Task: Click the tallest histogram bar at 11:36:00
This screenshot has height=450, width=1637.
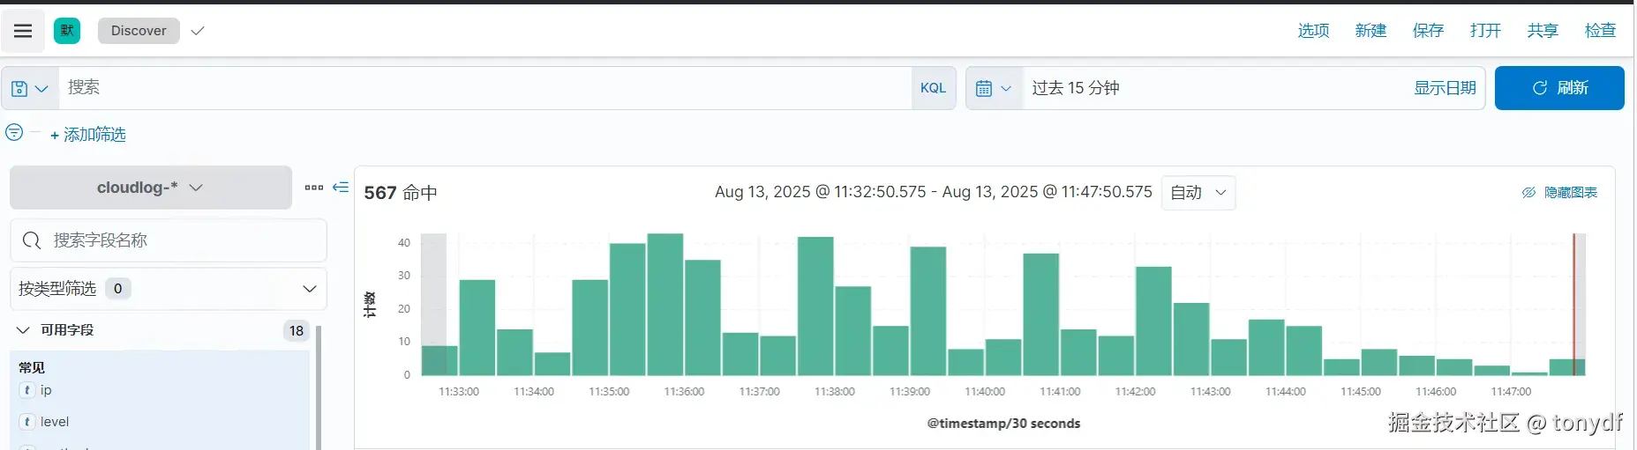Action: tap(665, 304)
